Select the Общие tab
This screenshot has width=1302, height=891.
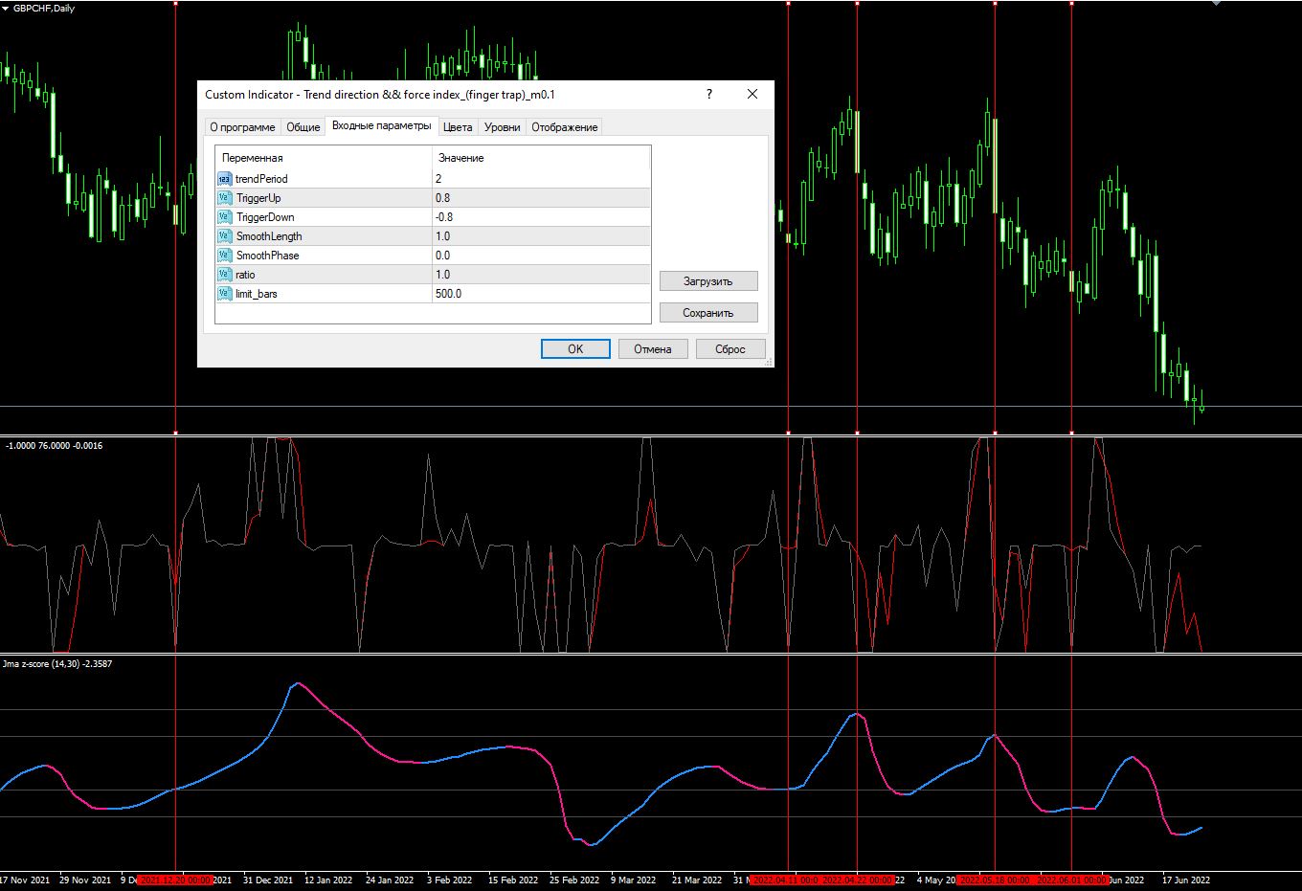(x=303, y=127)
